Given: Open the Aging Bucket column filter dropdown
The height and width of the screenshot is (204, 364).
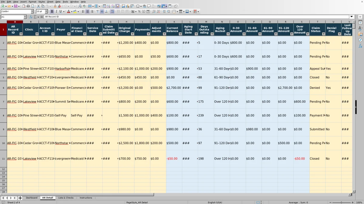Looking at the screenshot, I should (227, 34).
